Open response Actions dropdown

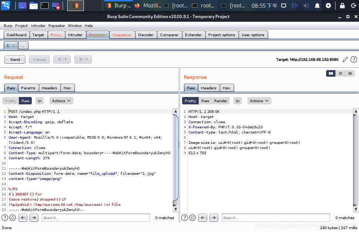[x=259, y=101]
